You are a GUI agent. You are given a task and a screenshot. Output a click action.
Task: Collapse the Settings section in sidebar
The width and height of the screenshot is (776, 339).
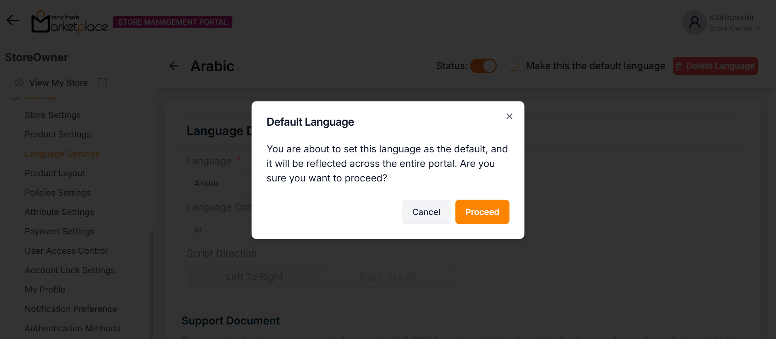[x=151, y=100]
